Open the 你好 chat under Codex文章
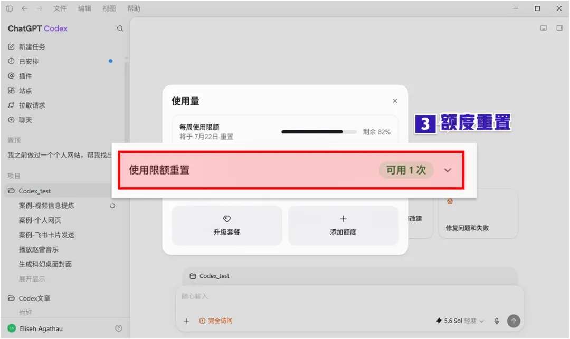This screenshot has width=570, height=339. (25, 313)
